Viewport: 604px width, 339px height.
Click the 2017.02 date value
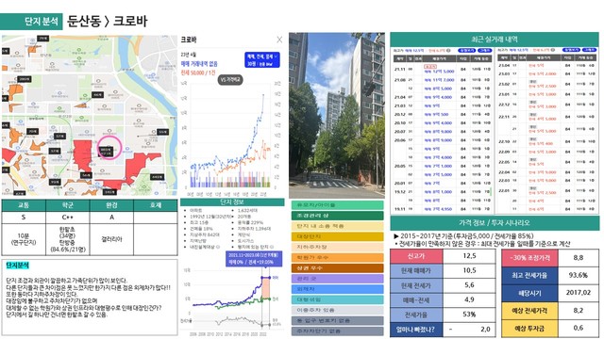pyautogui.click(x=579, y=293)
